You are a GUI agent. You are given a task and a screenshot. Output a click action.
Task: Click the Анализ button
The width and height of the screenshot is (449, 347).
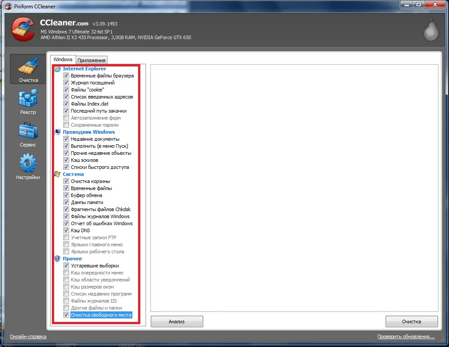click(x=177, y=321)
